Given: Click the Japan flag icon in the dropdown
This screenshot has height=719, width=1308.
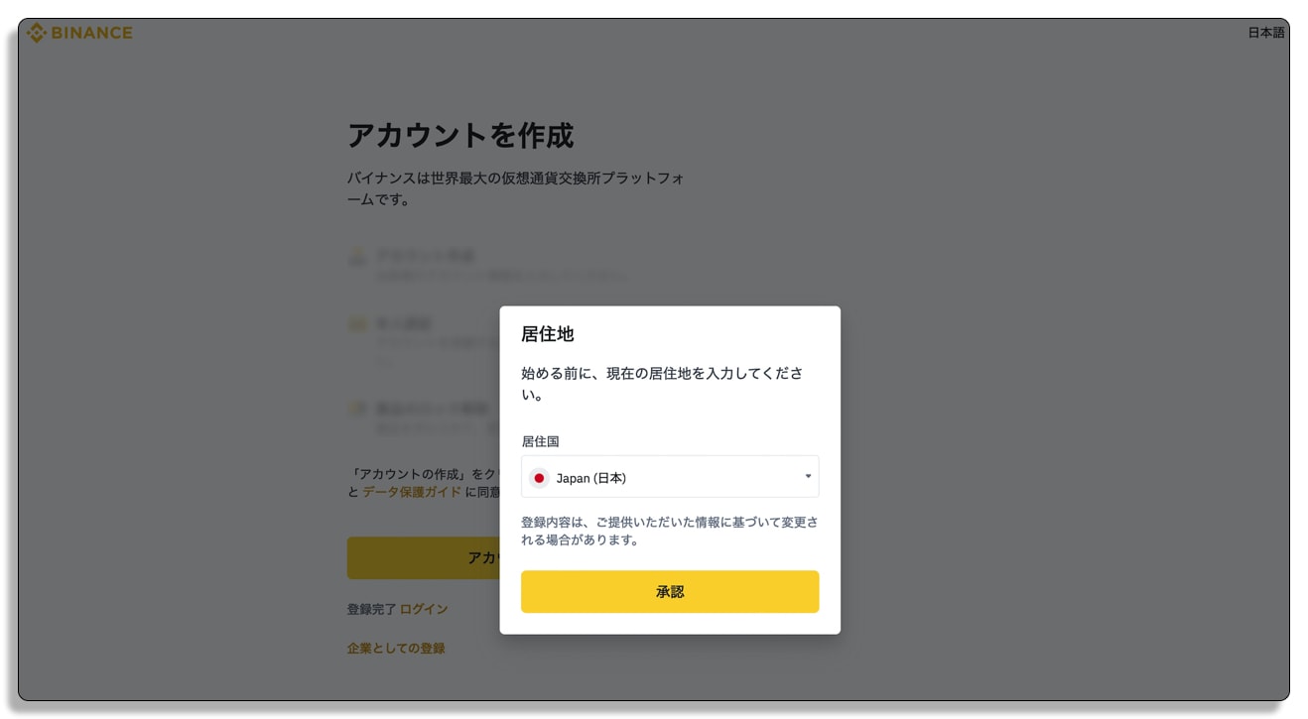Looking at the screenshot, I should click(x=539, y=478).
